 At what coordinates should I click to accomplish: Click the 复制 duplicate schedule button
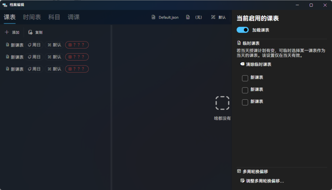pos(35,32)
